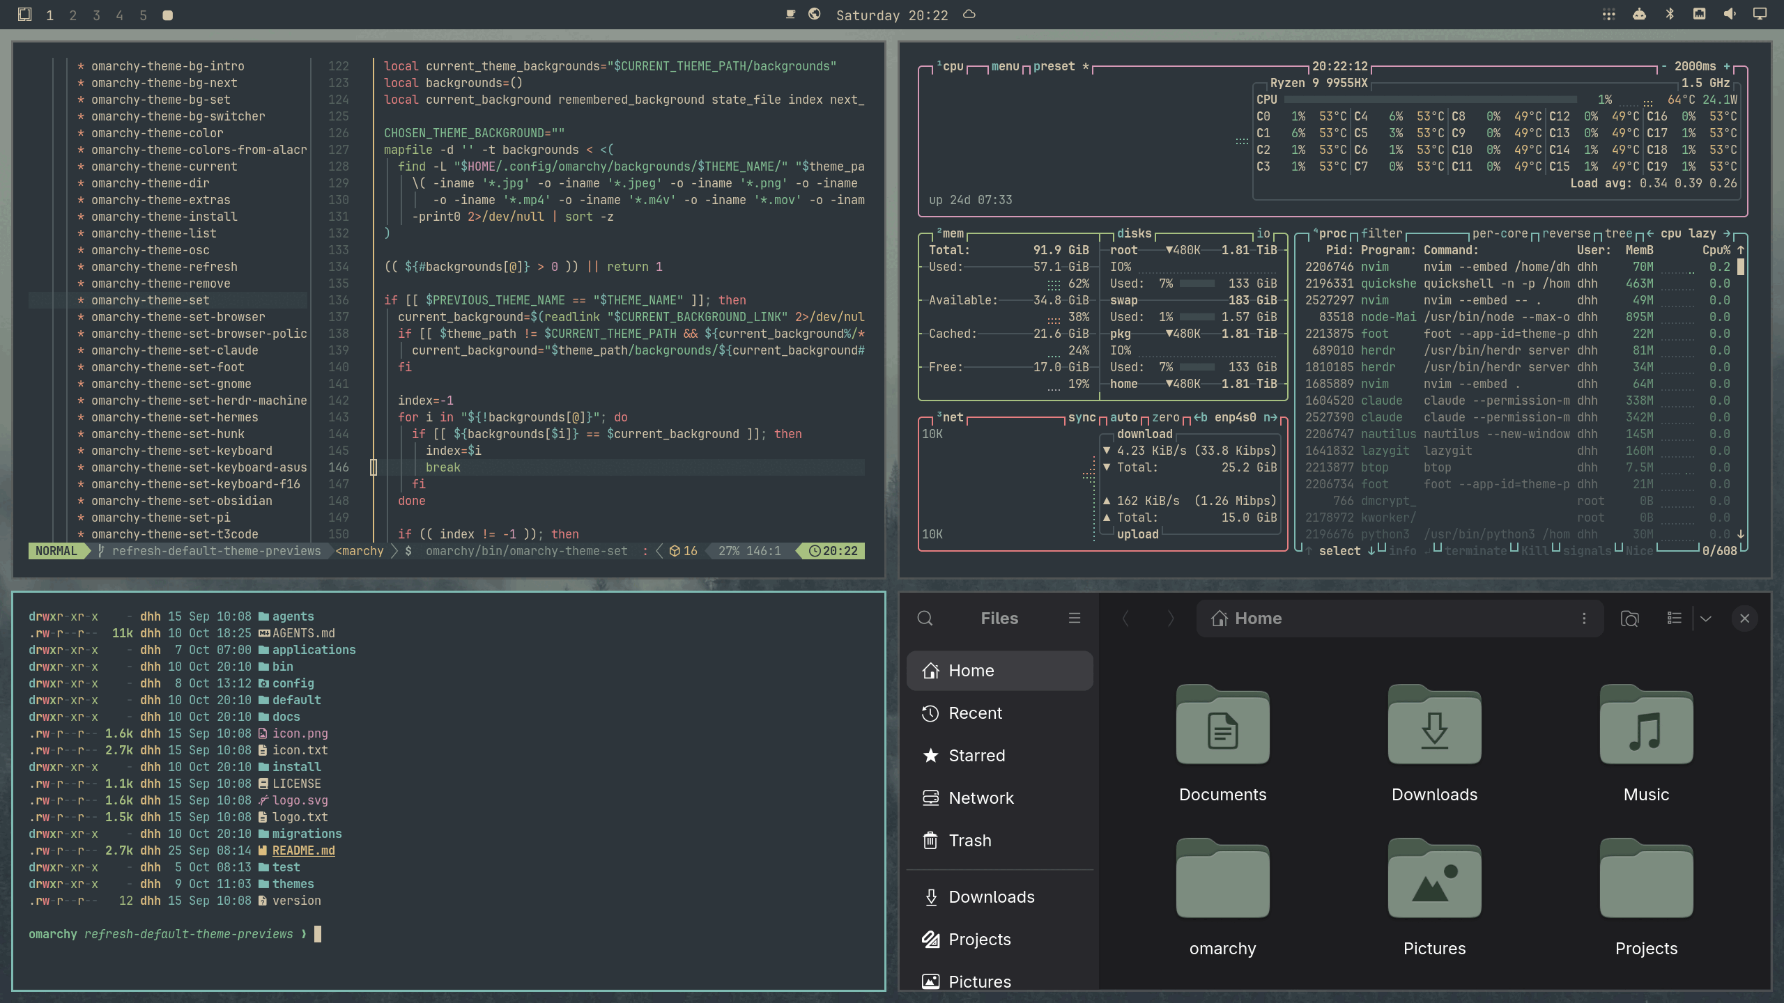Open the Files hamburger menu
Viewport: 1784px width, 1003px height.
click(x=1075, y=619)
